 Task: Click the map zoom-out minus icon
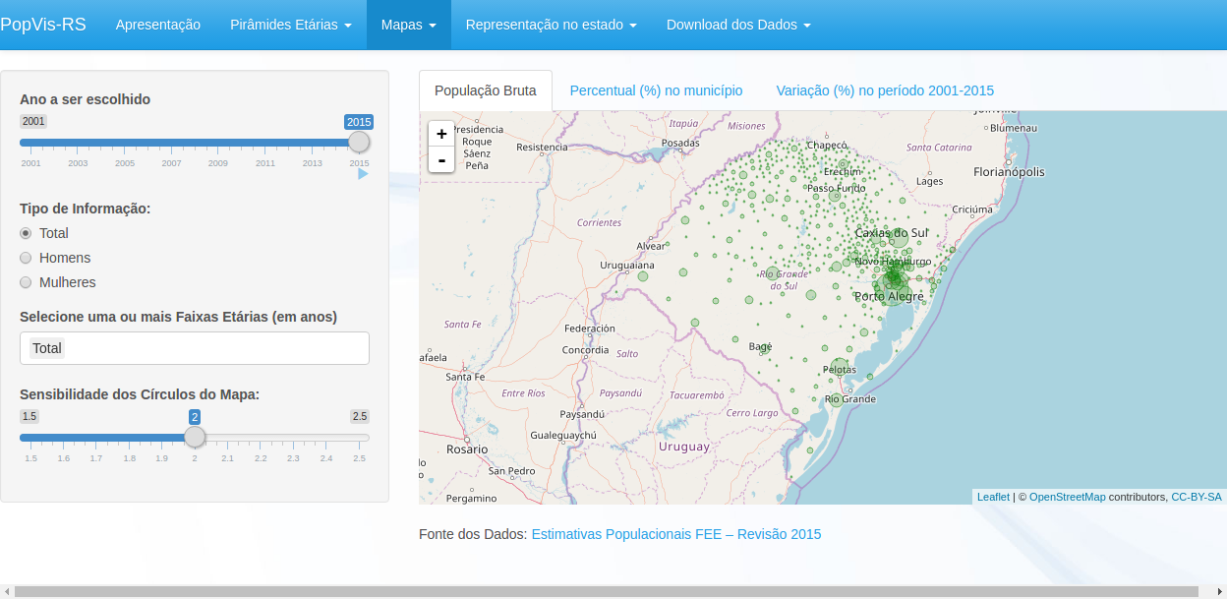point(441,159)
